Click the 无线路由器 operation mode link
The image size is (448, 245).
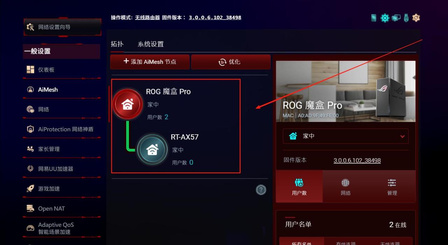click(147, 17)
